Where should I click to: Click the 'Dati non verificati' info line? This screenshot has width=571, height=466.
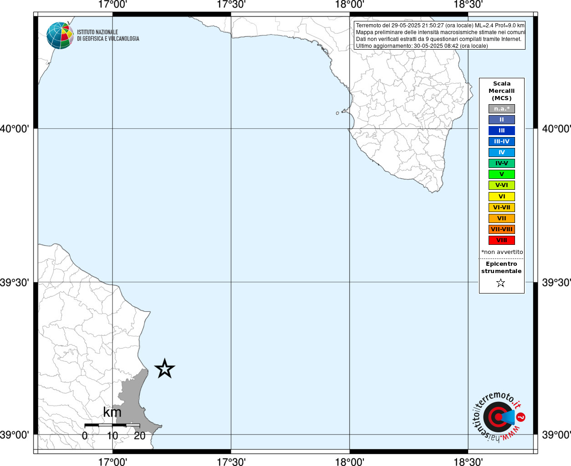click(438, 39)
